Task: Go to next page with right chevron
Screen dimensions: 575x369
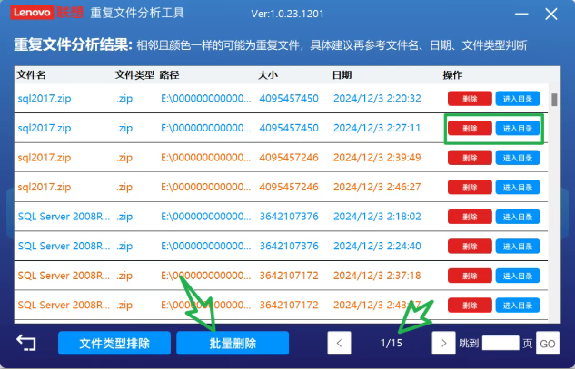Action: 442,343
